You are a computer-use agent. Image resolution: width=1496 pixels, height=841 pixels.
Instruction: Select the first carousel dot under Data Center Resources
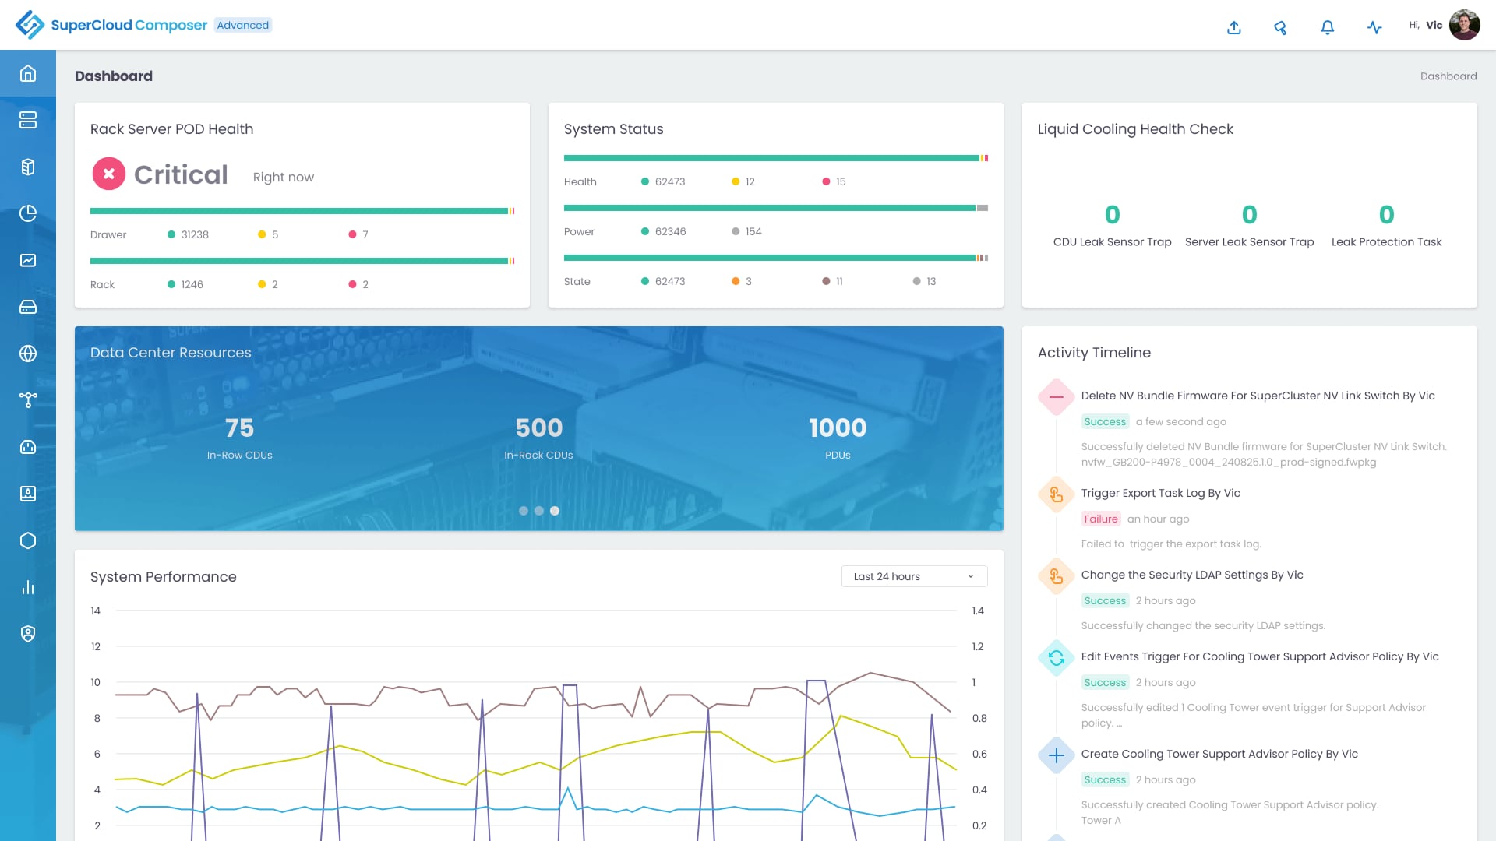pyautogui.click(x=524, y=511)
